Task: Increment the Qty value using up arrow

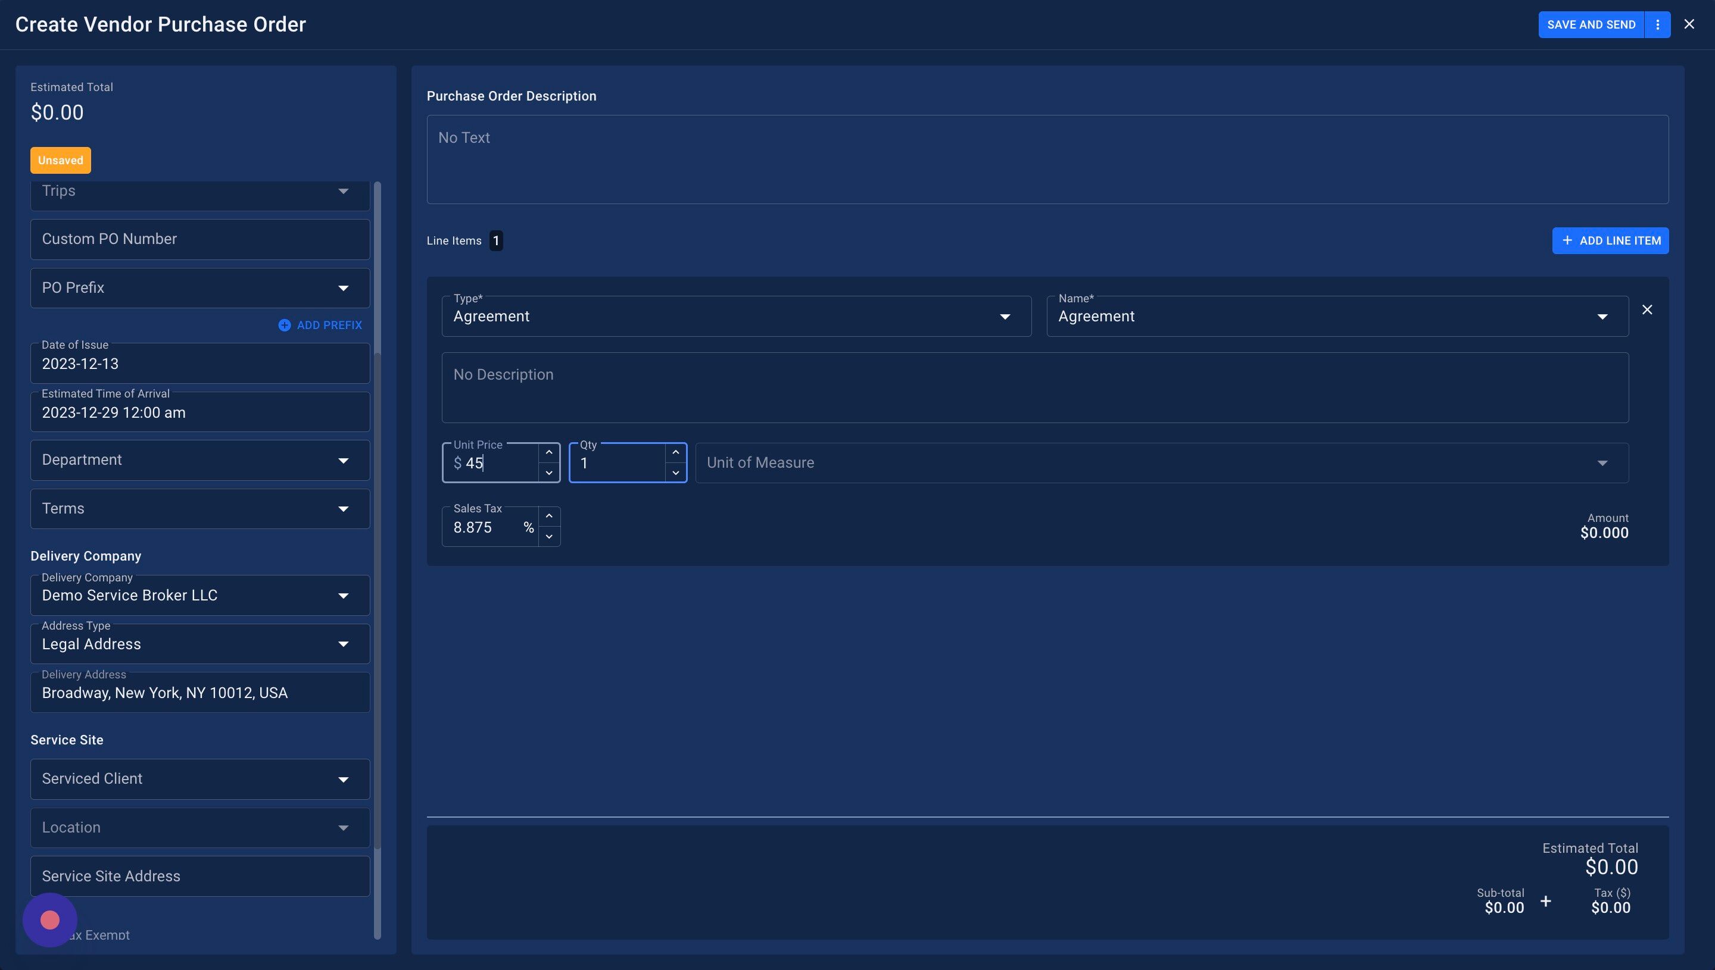Action: pos(675,452)
